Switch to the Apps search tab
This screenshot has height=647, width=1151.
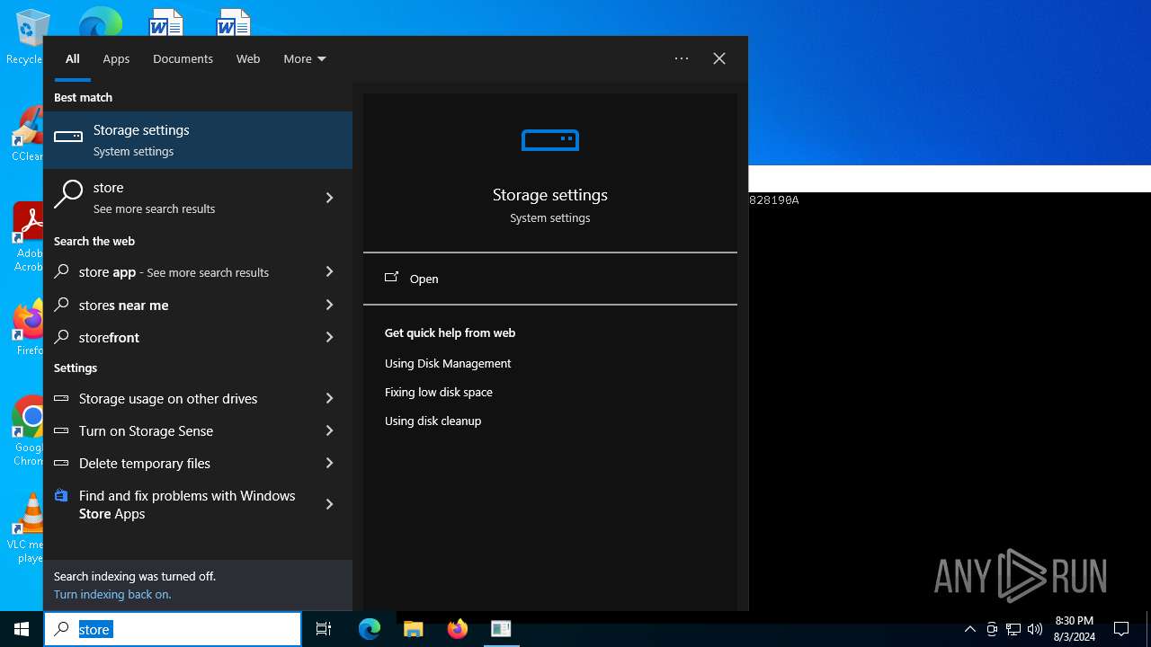[x=116, y=58]
